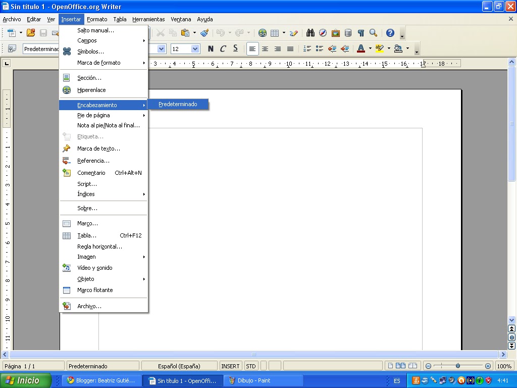
Task: Open the highlighting color dropdown arrow
Action: click(x=389, y=49)
